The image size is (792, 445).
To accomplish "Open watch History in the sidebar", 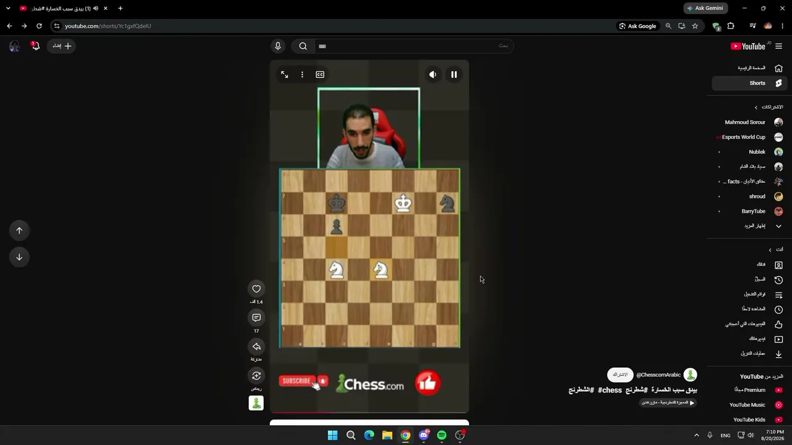I will [x=748, y=279].
